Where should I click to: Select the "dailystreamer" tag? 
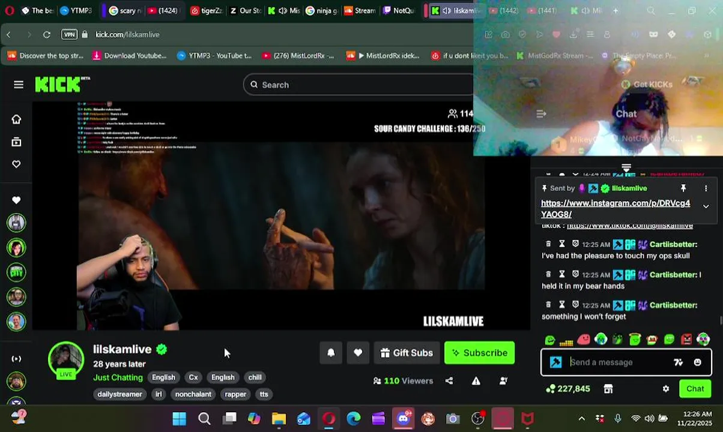point(119,394)
